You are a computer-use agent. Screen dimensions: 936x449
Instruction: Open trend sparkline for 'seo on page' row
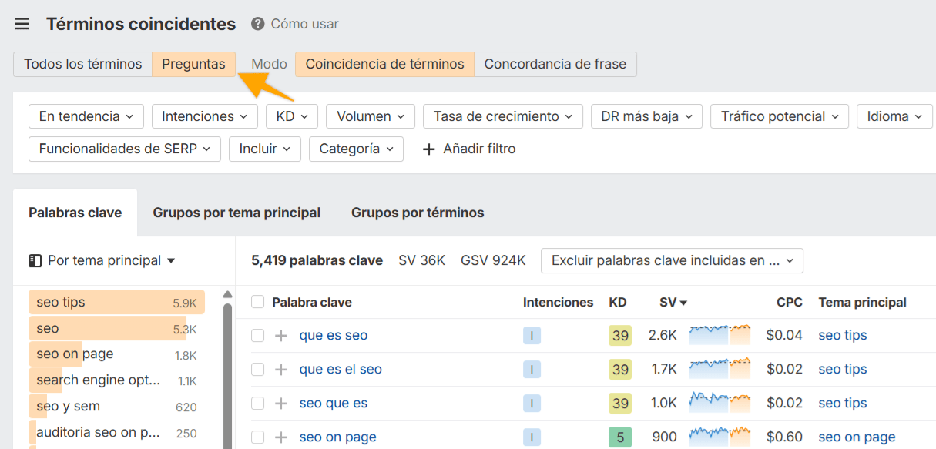(720, 437)
